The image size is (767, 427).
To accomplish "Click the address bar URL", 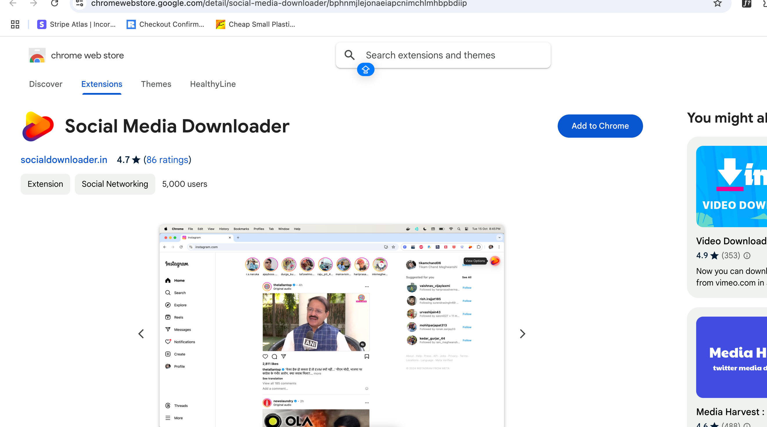I will tap(279, 3).
